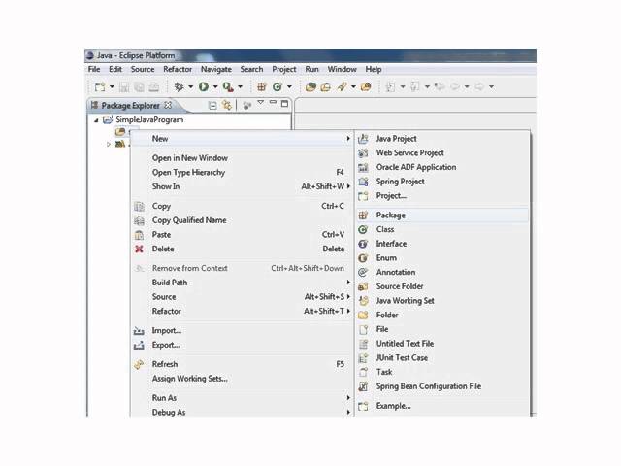Open the Run menu
Image resolution: width=621 pixels, height=466 pixels.
click(311, 69)
